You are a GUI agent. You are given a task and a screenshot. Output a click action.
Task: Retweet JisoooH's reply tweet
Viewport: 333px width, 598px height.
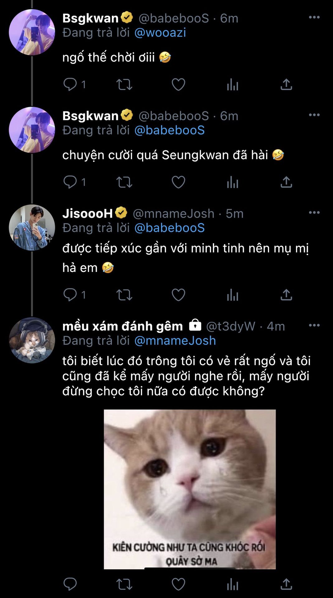pos(124,295)
